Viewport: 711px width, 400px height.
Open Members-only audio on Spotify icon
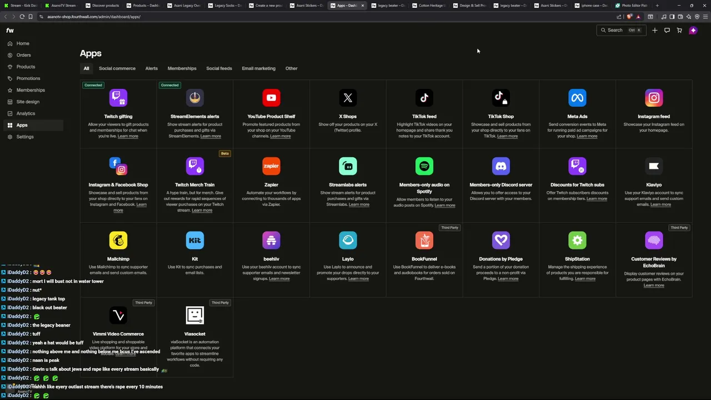tap(424, 166)
